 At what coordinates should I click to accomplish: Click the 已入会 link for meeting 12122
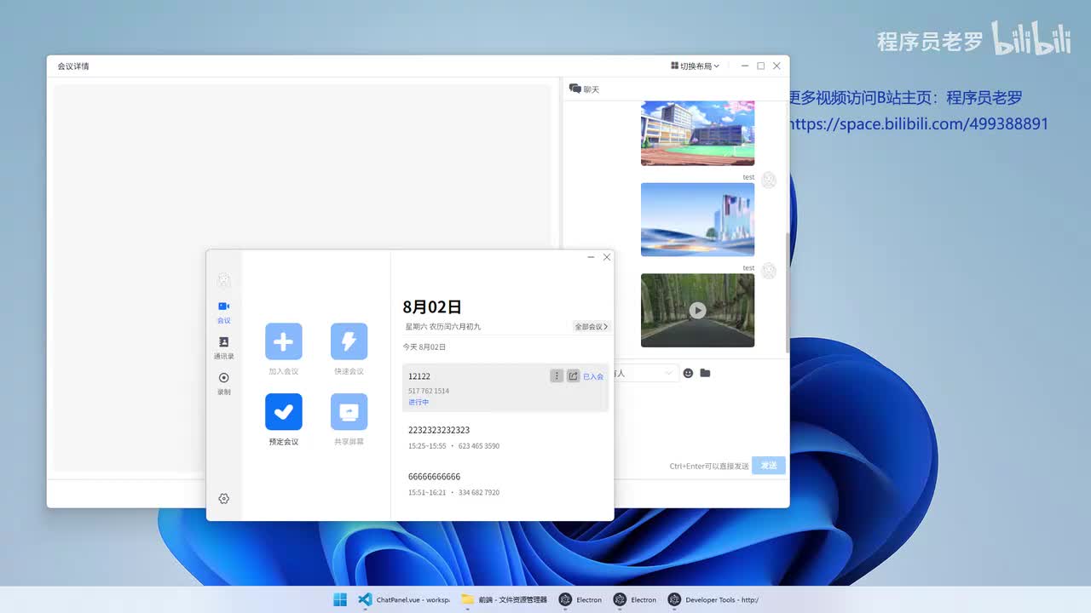pyautogui.click(x=593, y=376)
